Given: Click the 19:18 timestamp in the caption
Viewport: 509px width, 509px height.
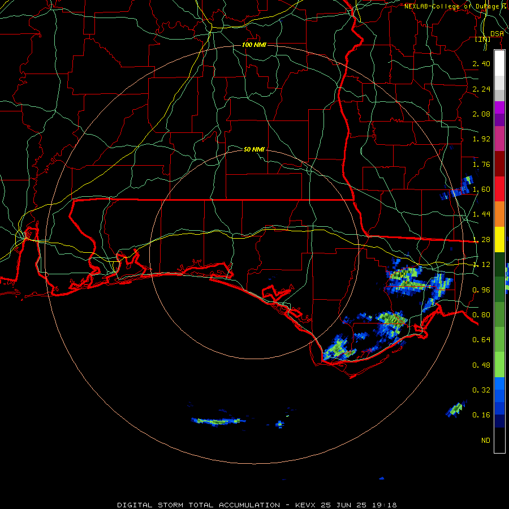Looking at the screenshot, I should coord(385,505).
